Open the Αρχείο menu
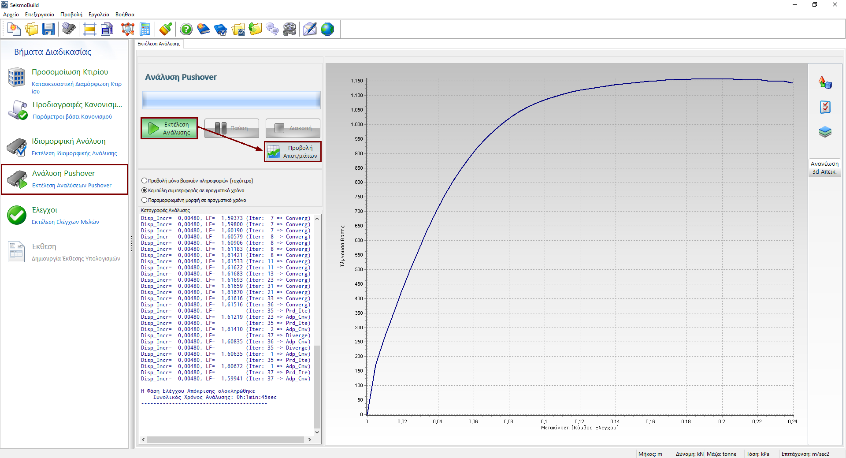 coord(11,15)
